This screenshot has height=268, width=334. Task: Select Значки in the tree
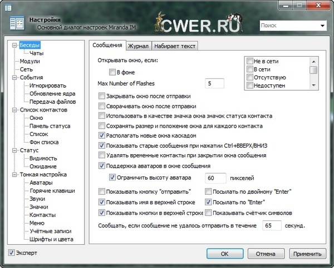pyautogui.click(x=39, y=207)
